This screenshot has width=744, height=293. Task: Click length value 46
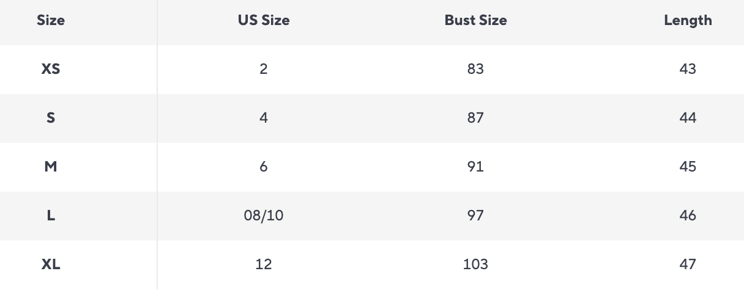click(688, 215)
